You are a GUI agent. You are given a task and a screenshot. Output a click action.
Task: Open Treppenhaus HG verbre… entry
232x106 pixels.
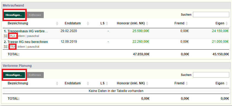coord(26,31)
